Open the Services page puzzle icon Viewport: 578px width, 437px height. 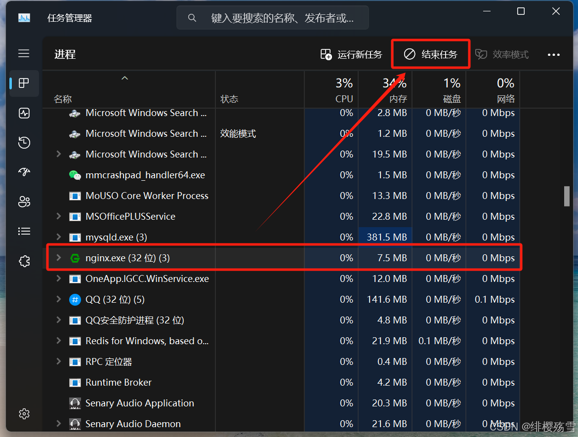24,261
